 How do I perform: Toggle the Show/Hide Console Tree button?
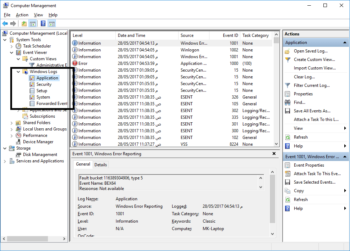pyautogui.click(x=33, y=24)
